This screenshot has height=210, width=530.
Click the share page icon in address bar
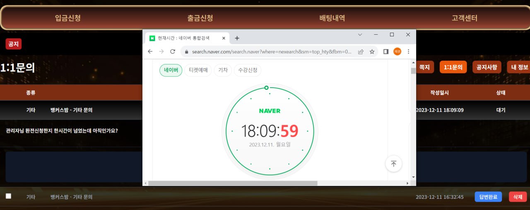[x=361, y=52]
